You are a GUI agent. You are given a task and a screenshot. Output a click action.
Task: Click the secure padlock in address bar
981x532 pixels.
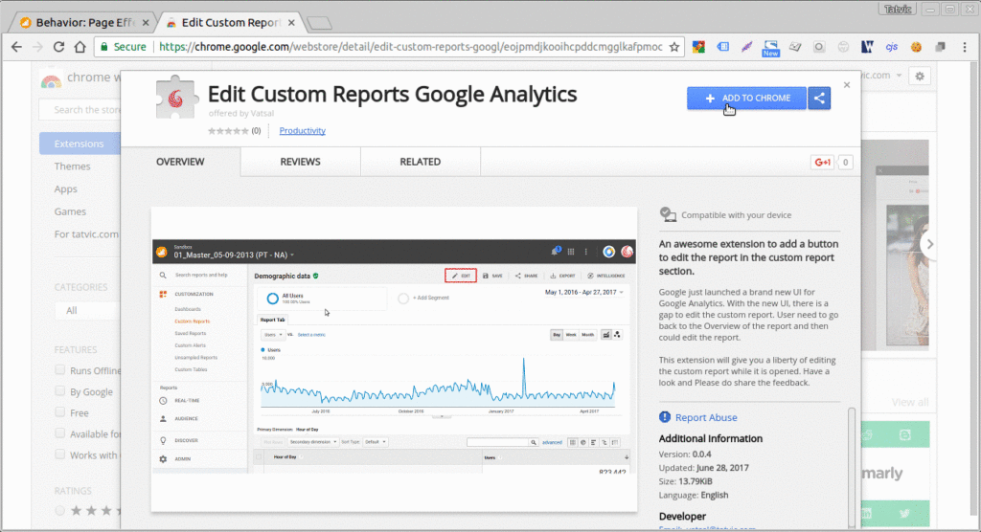tap(103, 47)
